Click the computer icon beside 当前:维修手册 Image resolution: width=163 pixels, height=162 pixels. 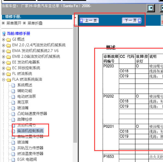(x=4, y=34)
